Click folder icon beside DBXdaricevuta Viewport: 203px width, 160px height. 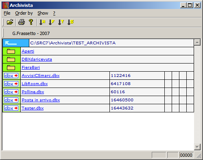(x=11, y=59)
